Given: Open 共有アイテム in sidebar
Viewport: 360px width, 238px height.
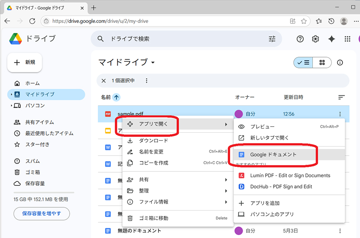Looking at the screenshot, I should coord(46,122).
